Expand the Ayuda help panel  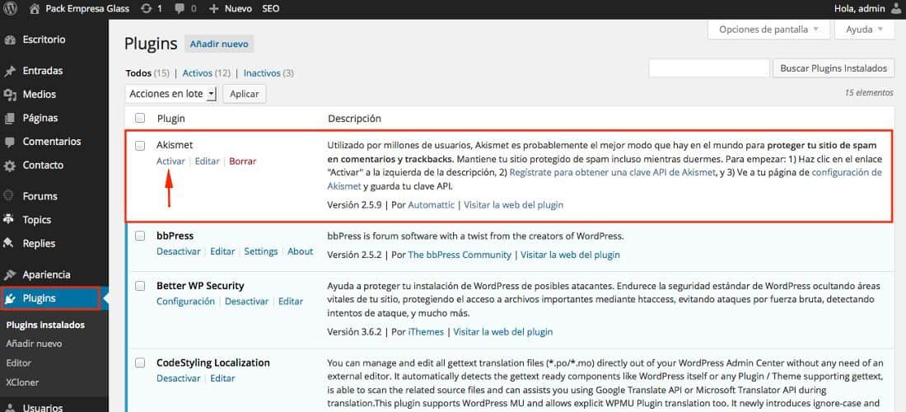tap(864, 30)
